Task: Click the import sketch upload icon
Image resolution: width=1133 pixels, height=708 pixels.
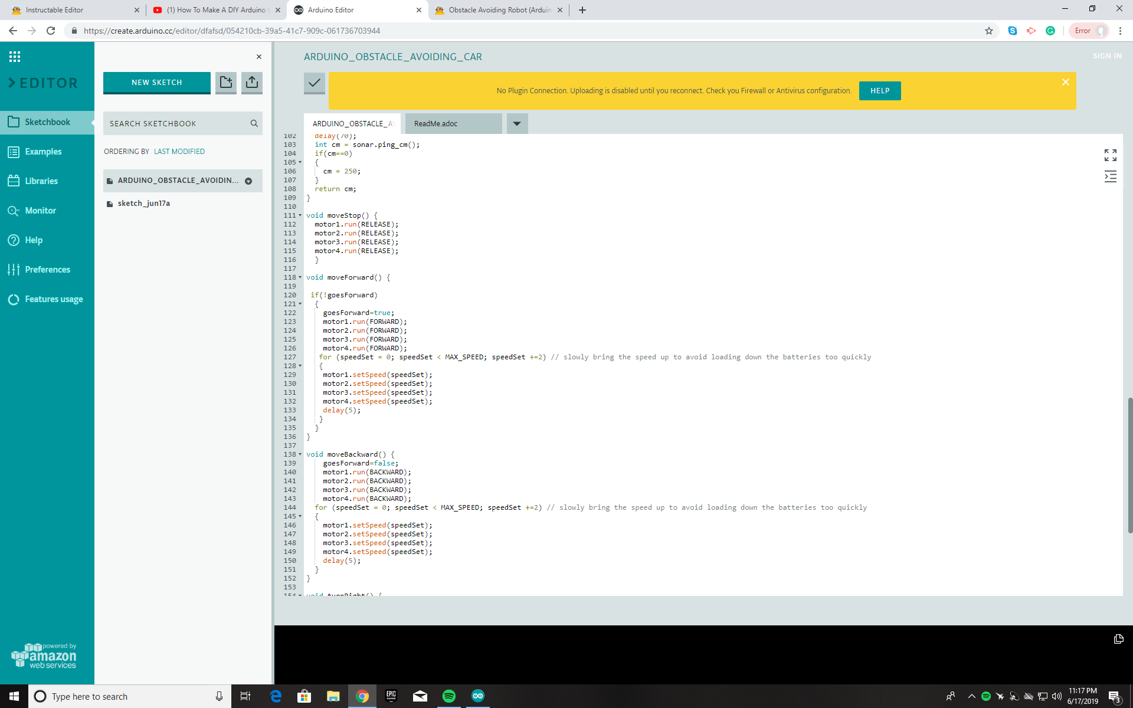Action: [252, 83]
